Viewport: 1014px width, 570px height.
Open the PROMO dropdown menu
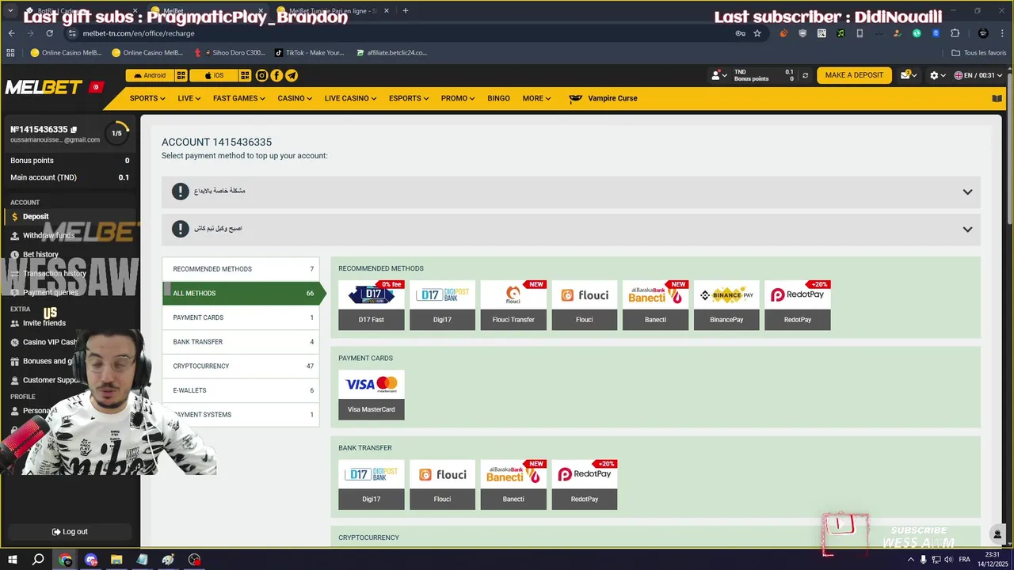coord(458,98)
